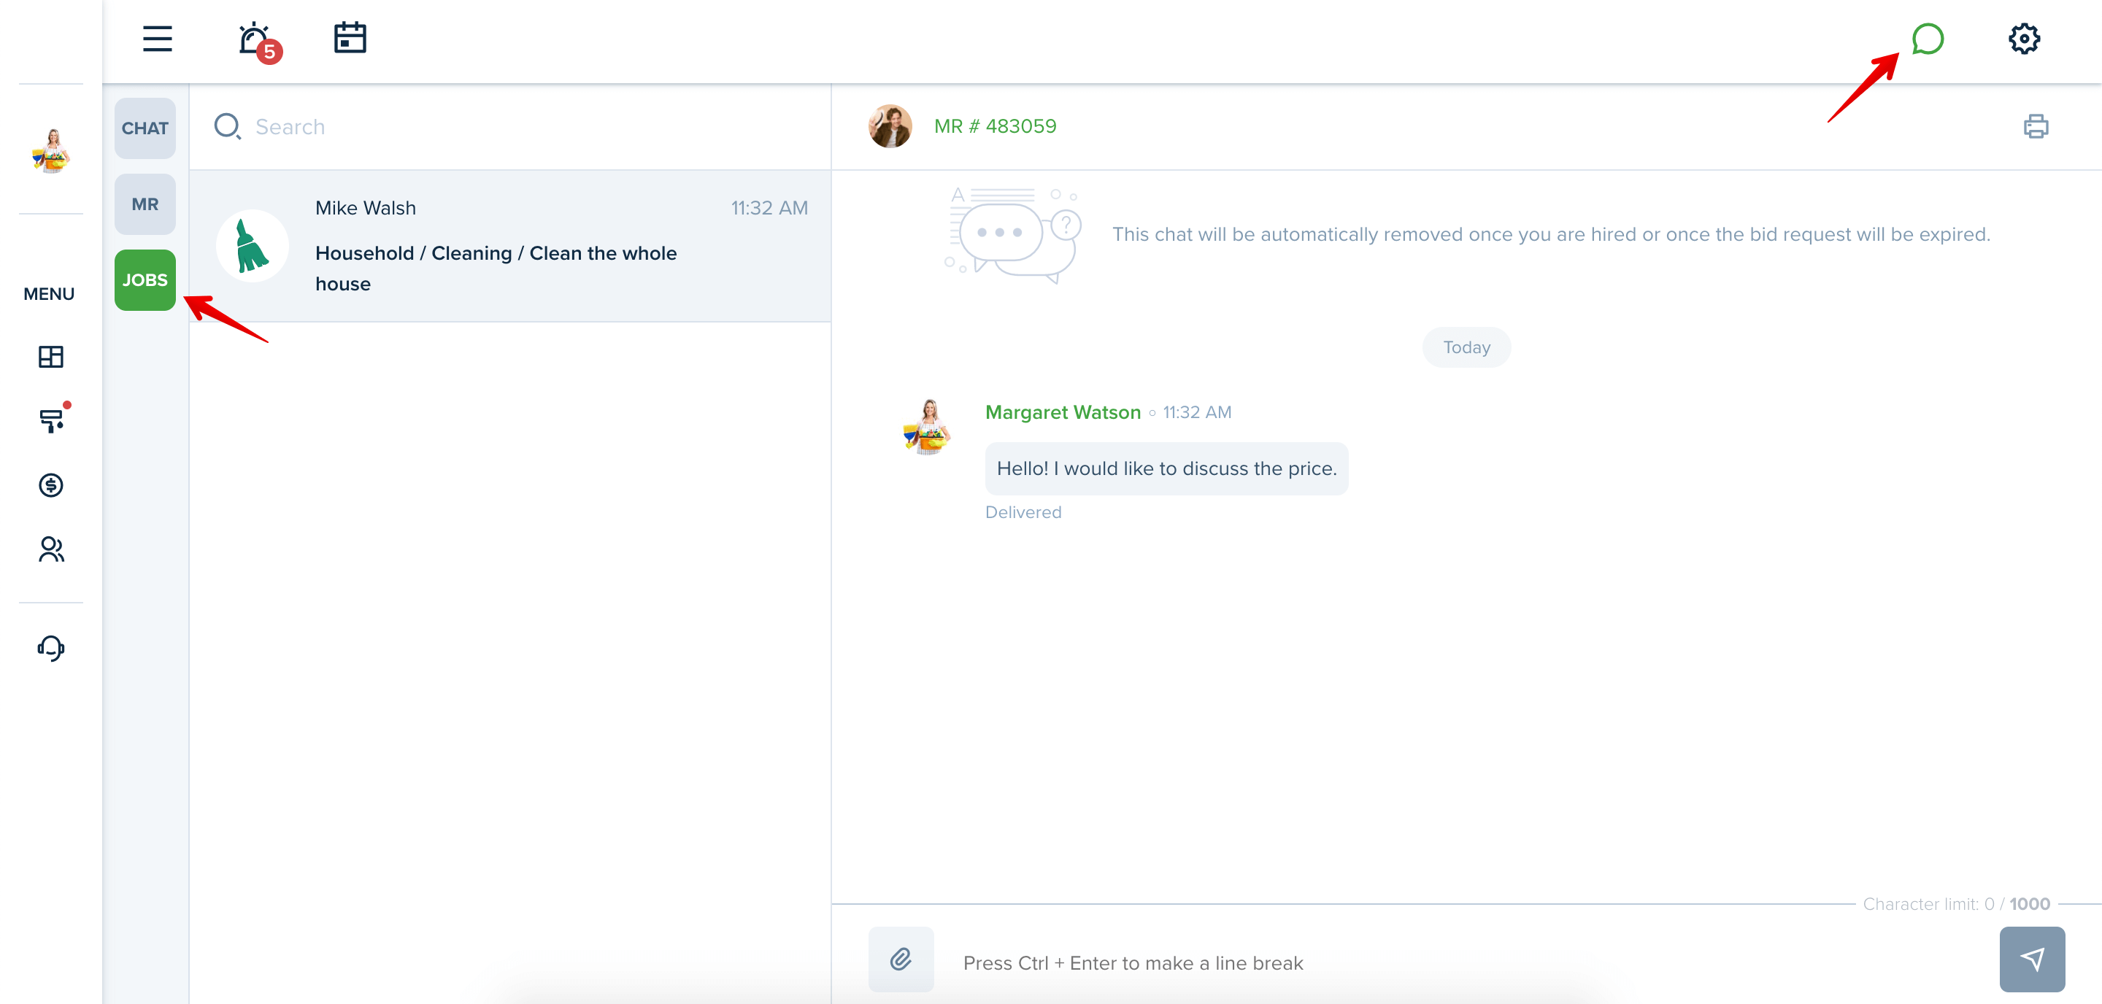Viewport: 2102px width, 1004px height.
Task: Click the message text input box
Action: (1468, 962)
